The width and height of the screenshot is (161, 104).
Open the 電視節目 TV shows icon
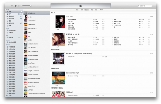[x=7, y=16]
